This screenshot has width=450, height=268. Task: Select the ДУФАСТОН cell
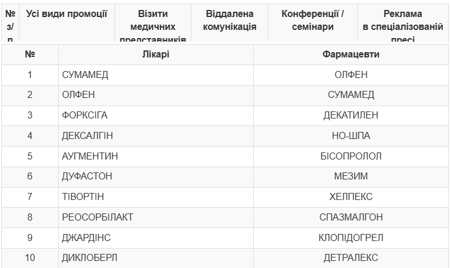tap(156, 177)
